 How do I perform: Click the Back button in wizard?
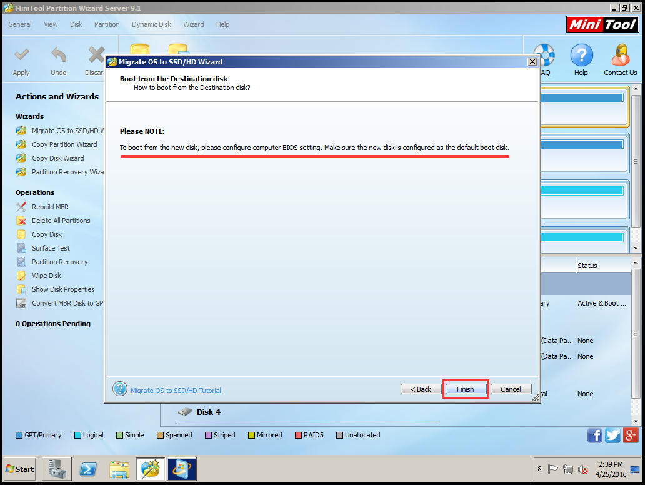coord(421,389)
